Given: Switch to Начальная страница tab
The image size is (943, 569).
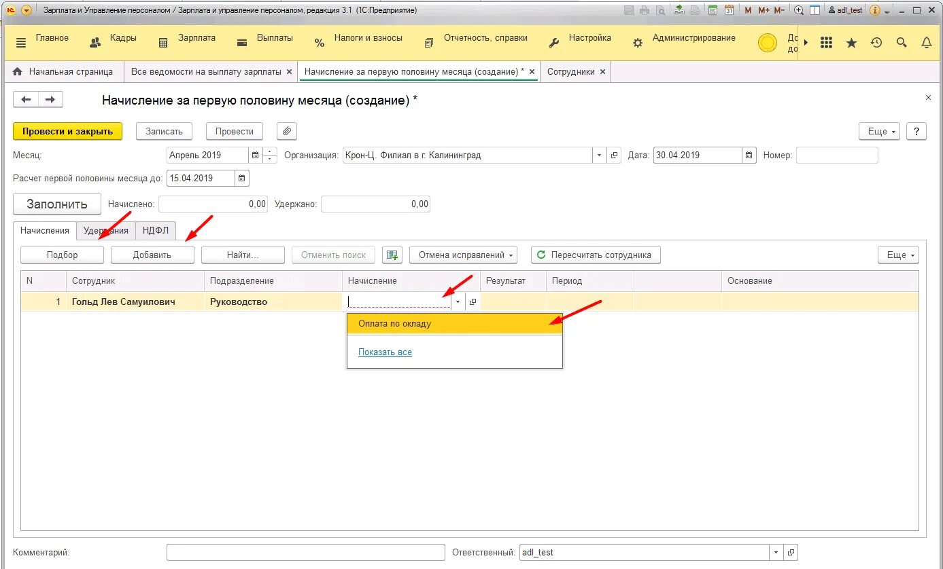Looking at the screenshot, I should (64, 71).
